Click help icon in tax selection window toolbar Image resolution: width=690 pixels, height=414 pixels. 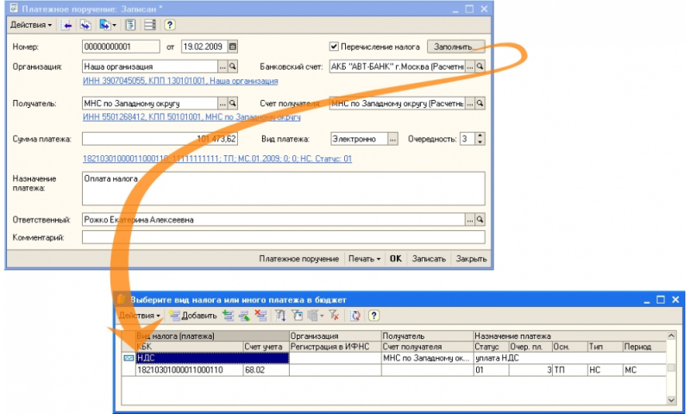[374, 316]
